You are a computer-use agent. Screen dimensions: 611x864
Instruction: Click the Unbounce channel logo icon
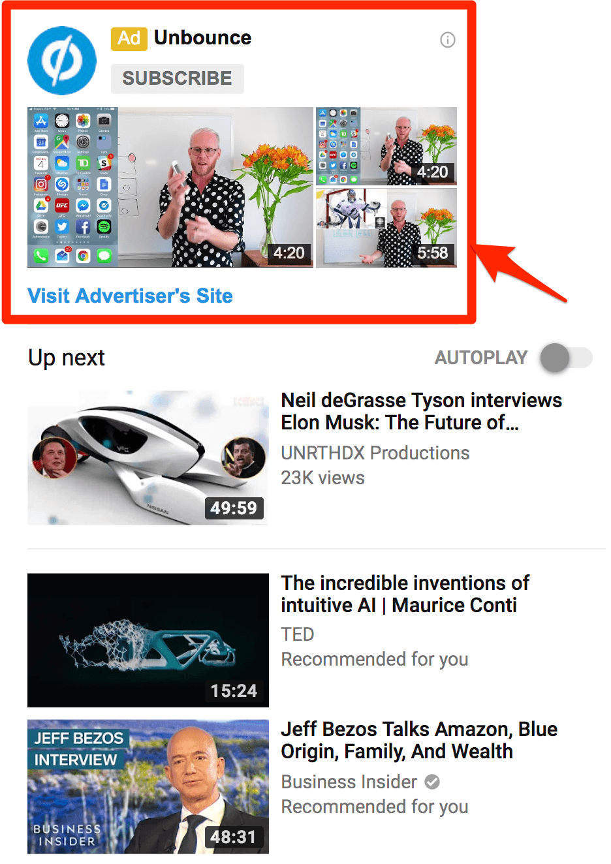pos(62,61)
